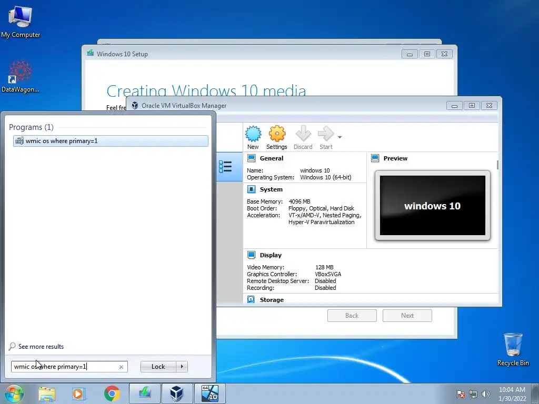This screenshot has width=539, height=404.
Task: Click the volume speaker tray icon
Action: [x=485, y=394]
